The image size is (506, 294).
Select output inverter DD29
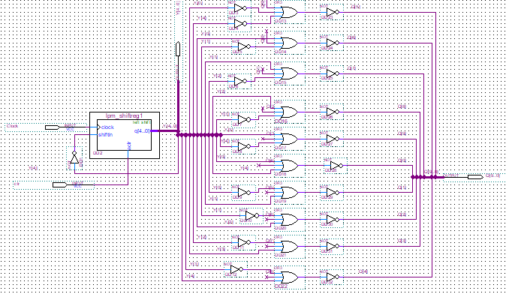click(333, 193)
